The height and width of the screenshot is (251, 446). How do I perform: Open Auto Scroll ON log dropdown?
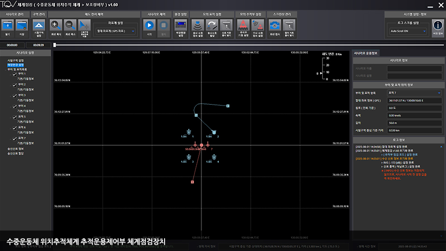408,31
